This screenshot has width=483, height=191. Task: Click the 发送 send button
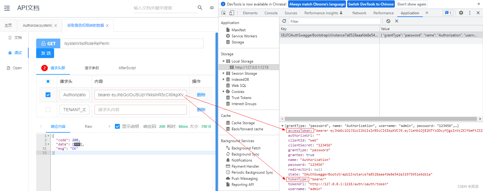[x=45, y=53]
